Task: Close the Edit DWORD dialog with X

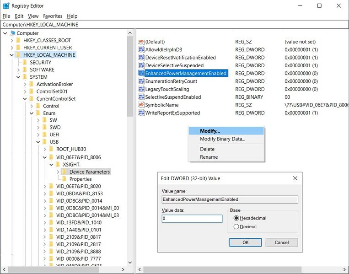Action: pyautogui.click(x=295, y=178)
